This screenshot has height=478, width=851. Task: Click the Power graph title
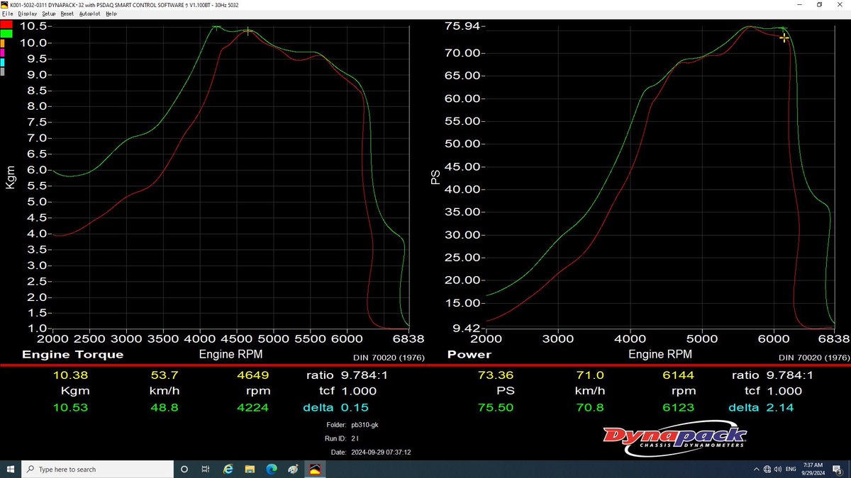pos(469,354)
